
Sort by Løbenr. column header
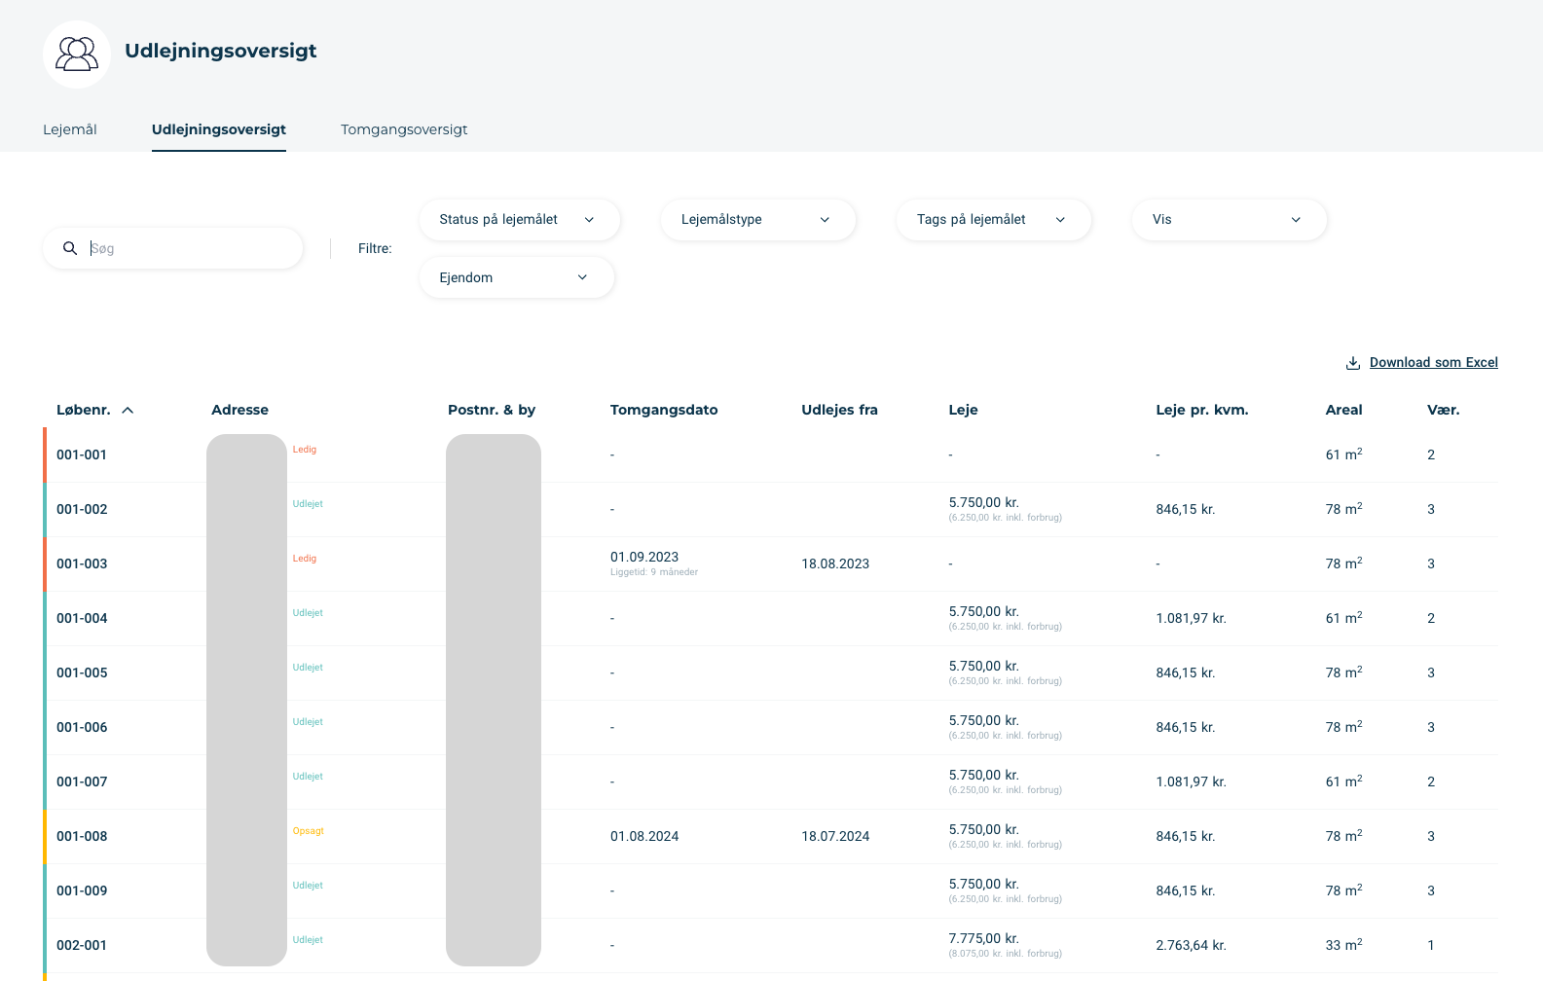84,410
